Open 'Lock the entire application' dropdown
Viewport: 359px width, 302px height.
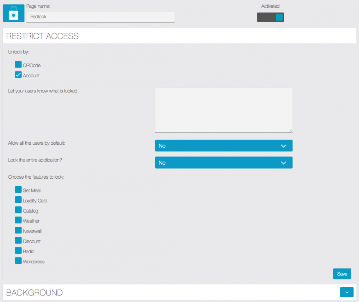coord(224,163)
